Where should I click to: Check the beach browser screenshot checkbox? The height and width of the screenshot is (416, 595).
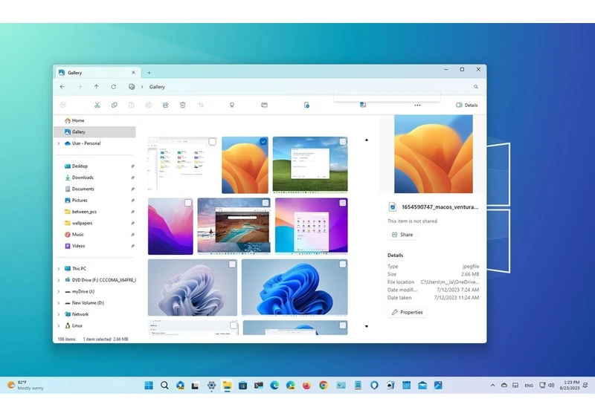click(266, 203)
